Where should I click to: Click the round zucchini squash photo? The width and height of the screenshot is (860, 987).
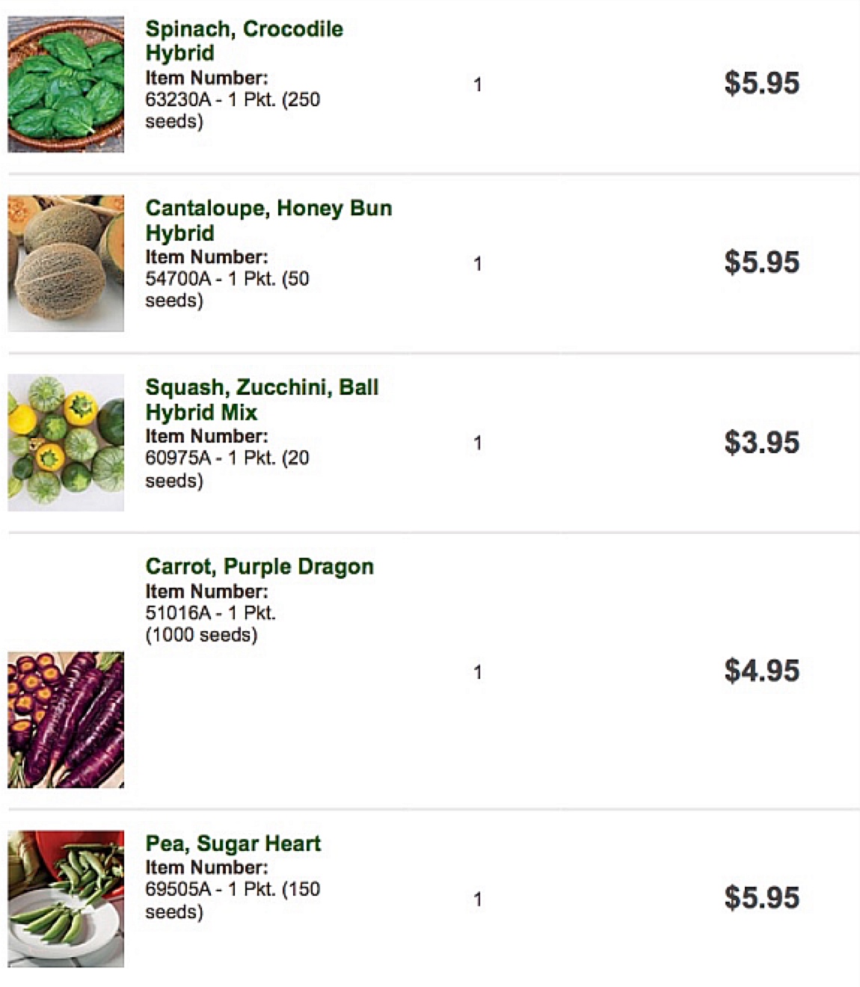pos(66,443)
